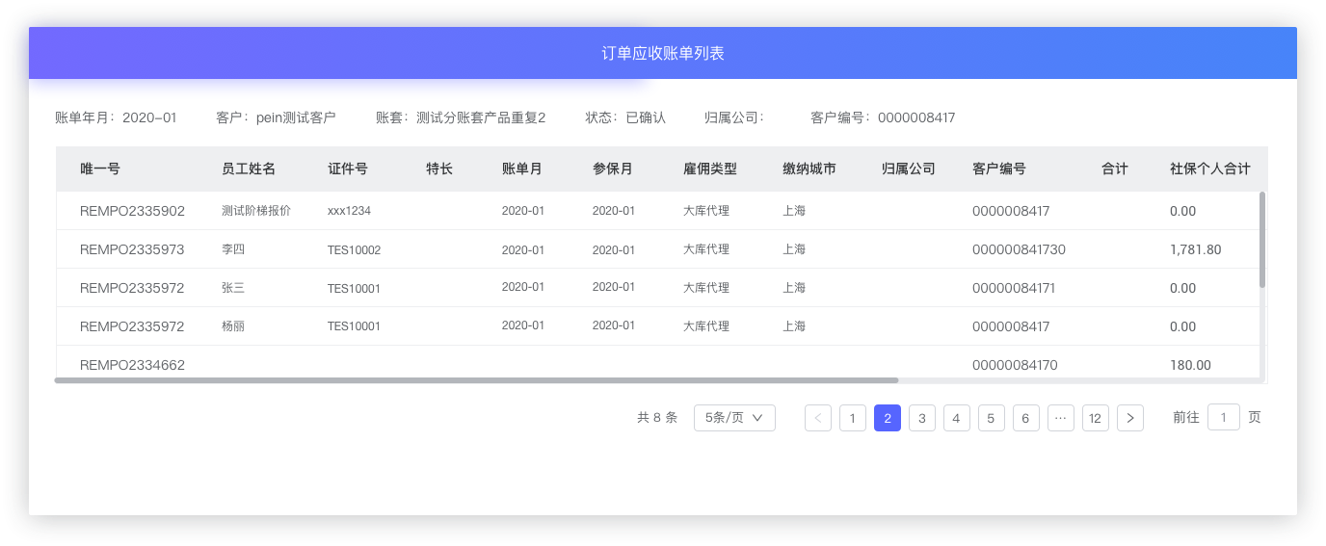This screenshot has width=1326, height=546.
Task: Switch to page 4
Action: 957,418
